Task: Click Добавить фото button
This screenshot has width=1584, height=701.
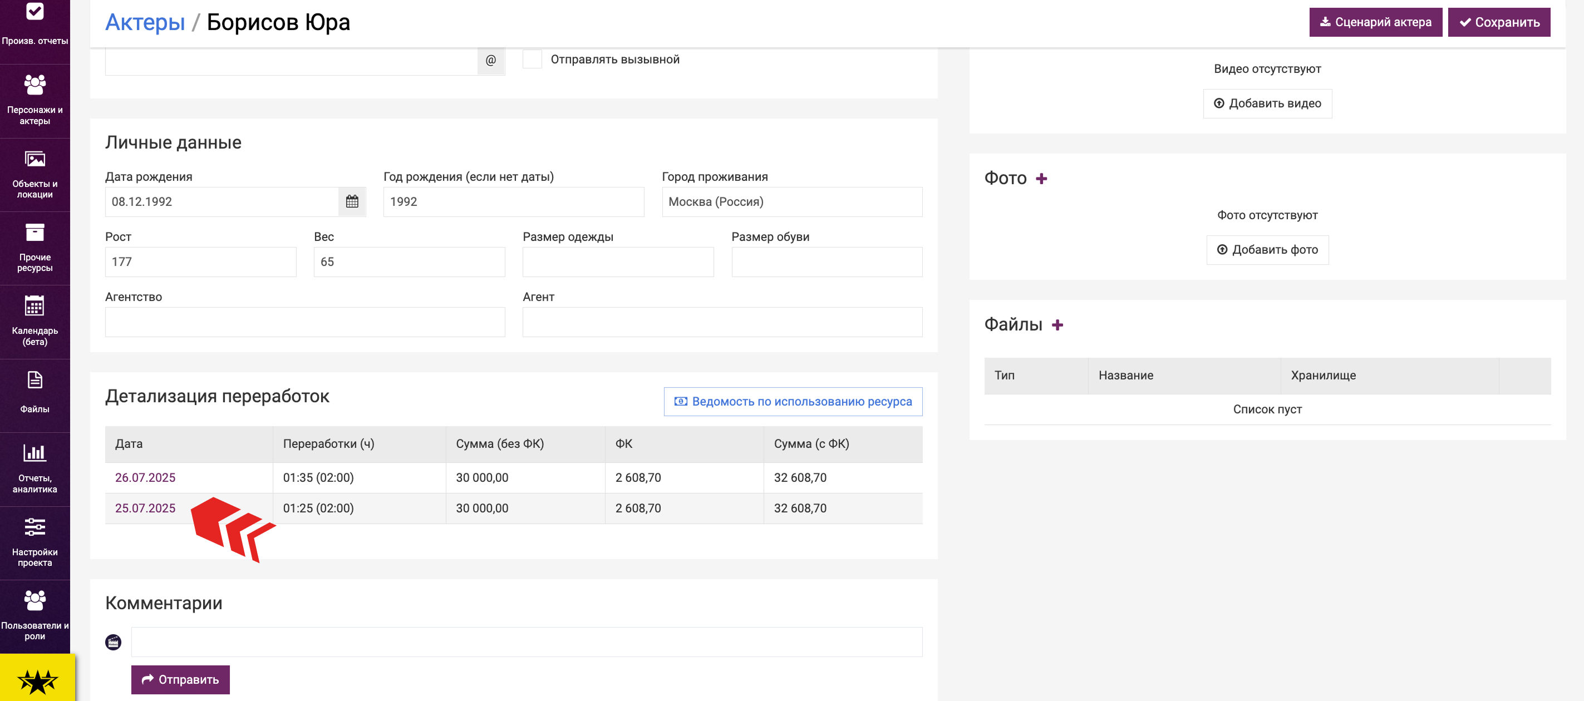Action: click(1267, 250)
